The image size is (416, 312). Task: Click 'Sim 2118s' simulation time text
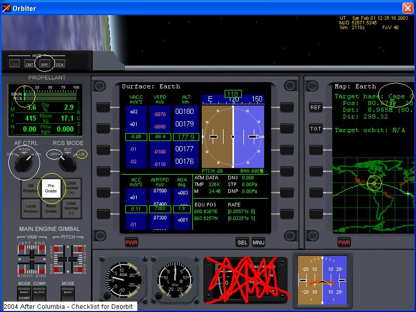(x=352, y=28)
